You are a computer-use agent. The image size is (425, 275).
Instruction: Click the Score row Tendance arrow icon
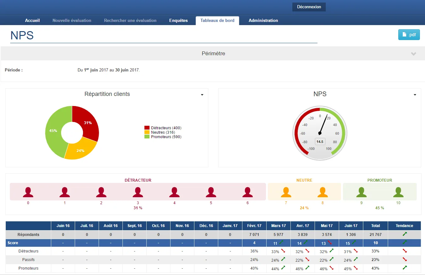pyautogui.click(x=405, y=242)
